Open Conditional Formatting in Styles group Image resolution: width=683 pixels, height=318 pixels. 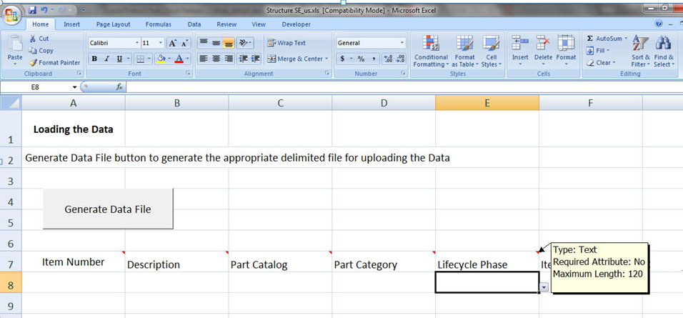pyautogui.click(x=431, y=51)
